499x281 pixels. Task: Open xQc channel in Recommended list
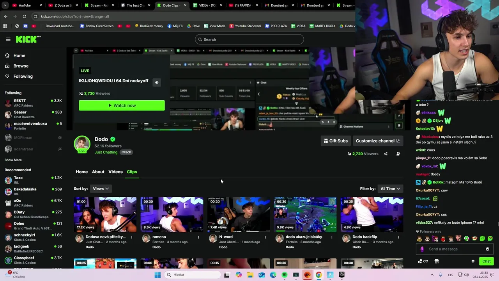point(33,203)
